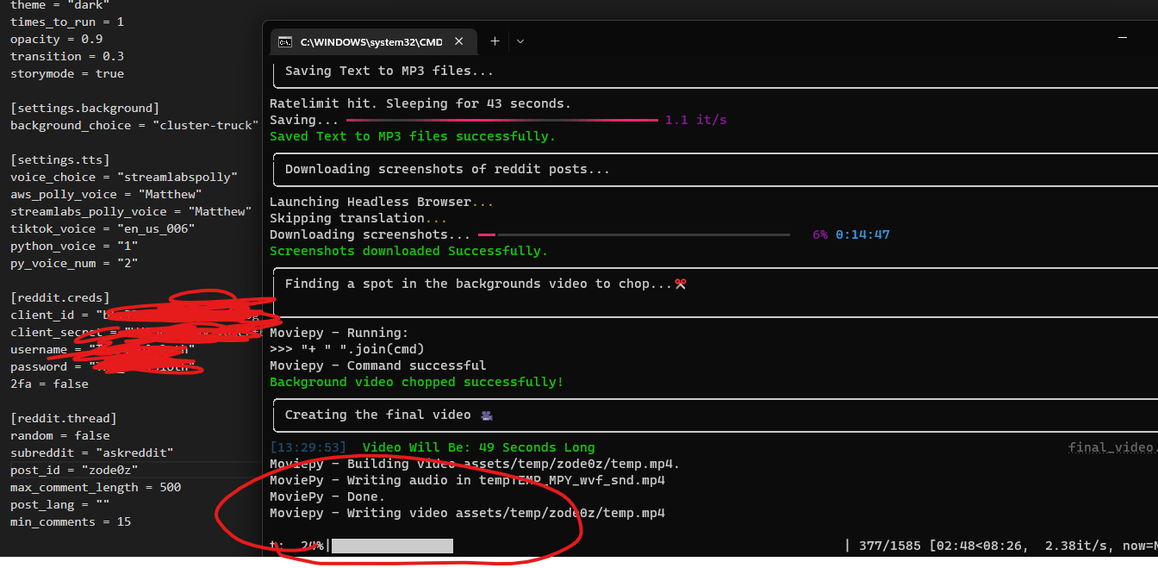
Task: Click the '[13:29:53]' timestamp in the log
Action: point(308,446)
